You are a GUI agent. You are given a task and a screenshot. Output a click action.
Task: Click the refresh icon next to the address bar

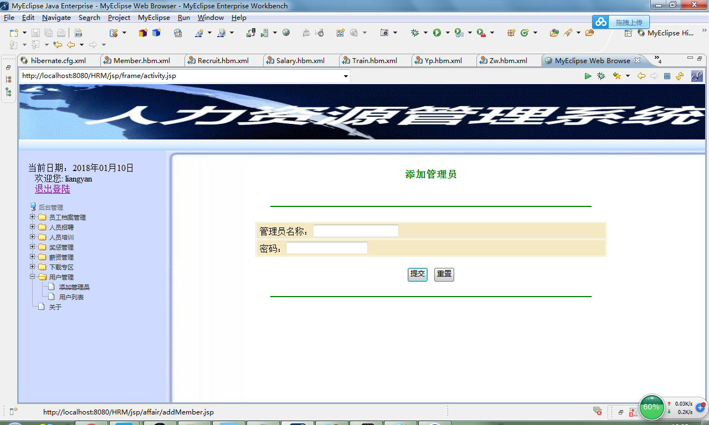[679, 76]
